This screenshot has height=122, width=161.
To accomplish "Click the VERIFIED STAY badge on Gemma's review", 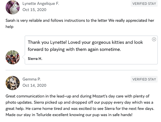I will 144,79.
